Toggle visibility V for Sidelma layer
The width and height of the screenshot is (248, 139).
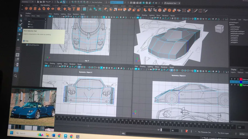point(231,79)
